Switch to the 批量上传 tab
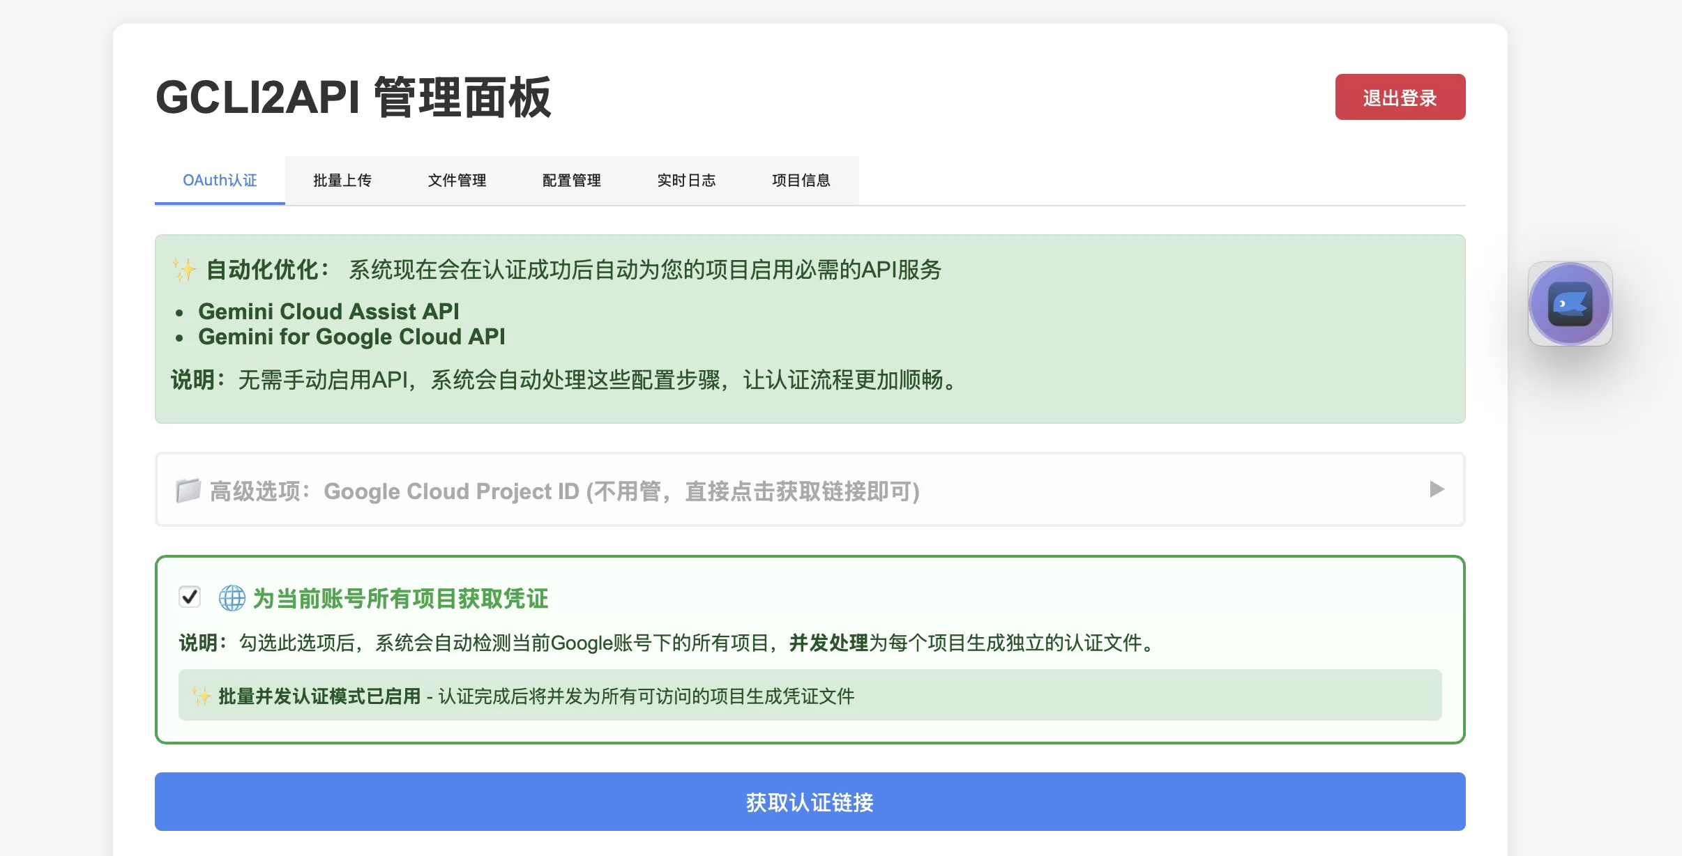Screen dimensions: 1682x856 tap(342, 181)
